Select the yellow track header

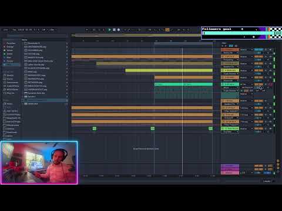tap(230, 70)
